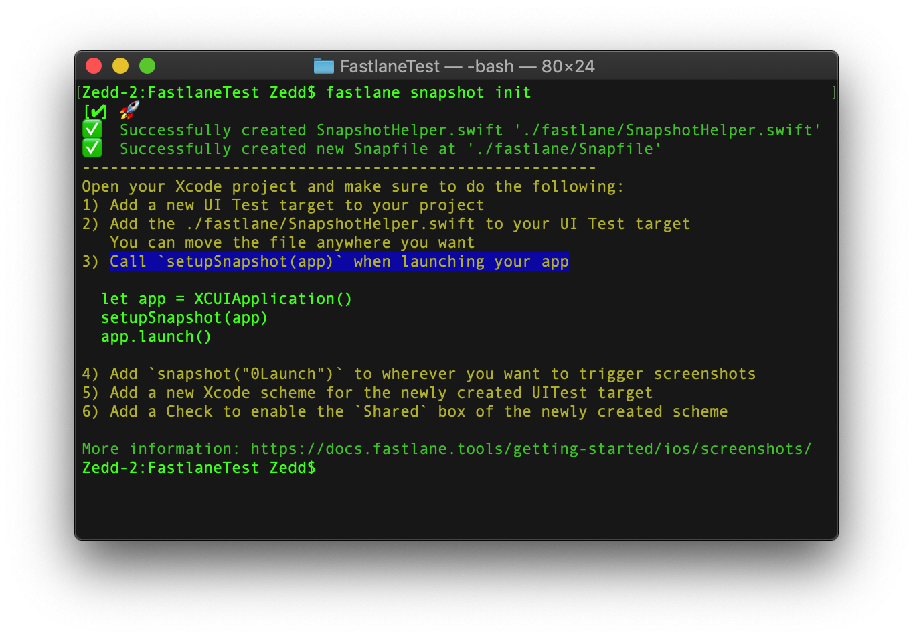Click path './fastlane/SnapshotHelper.swift' in first success line
913x639 pixels.
click(667, 130)
